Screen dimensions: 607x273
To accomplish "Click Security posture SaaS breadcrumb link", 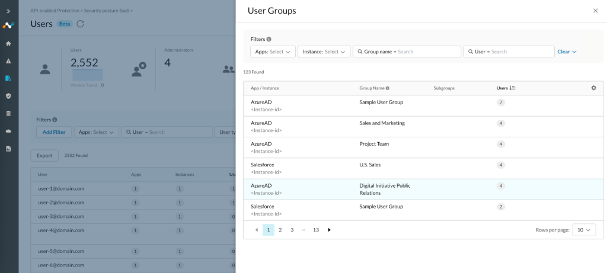I will coord(107,11).
